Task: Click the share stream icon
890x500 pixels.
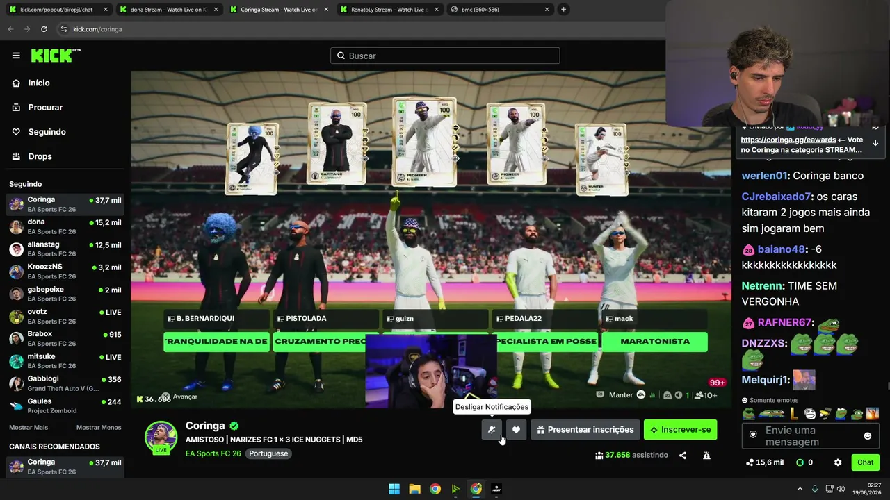Action: (x=683, y=456)
